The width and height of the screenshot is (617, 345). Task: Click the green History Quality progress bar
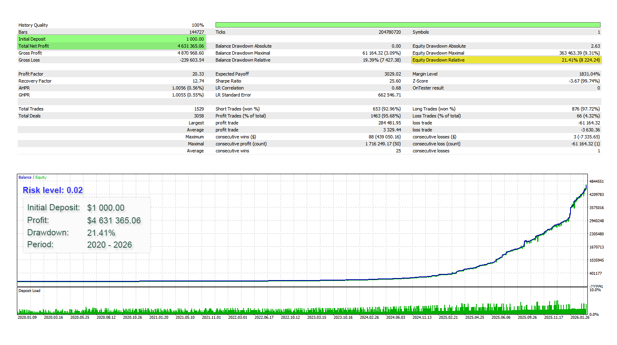pyautogui.click(x=407, y=25)
